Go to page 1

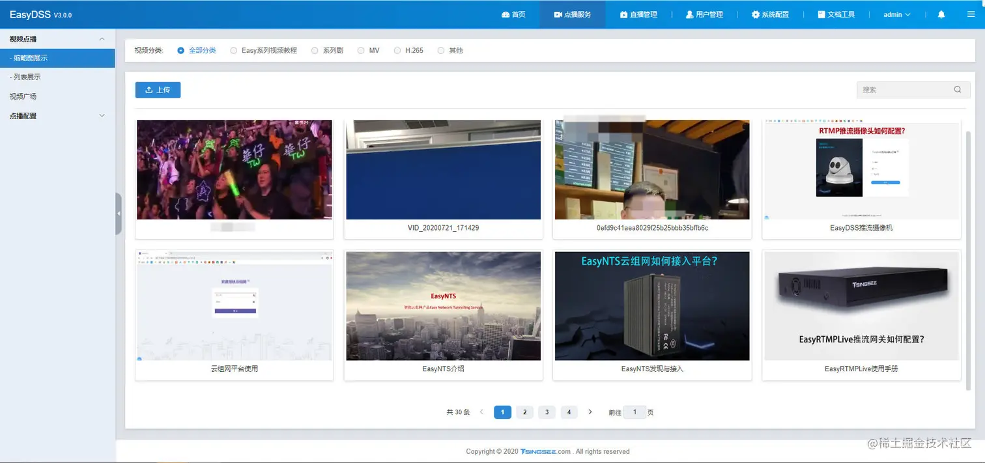502,412
